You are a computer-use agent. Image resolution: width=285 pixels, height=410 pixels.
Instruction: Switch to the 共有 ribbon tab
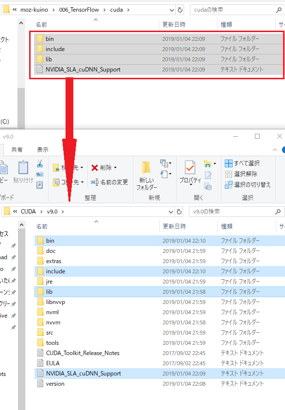(x=17, y=150)
